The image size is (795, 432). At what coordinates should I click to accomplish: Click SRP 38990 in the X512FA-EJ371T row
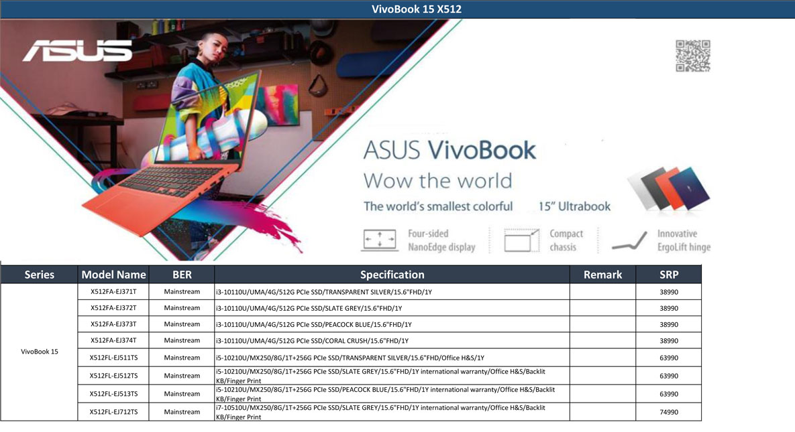[669, 292]
